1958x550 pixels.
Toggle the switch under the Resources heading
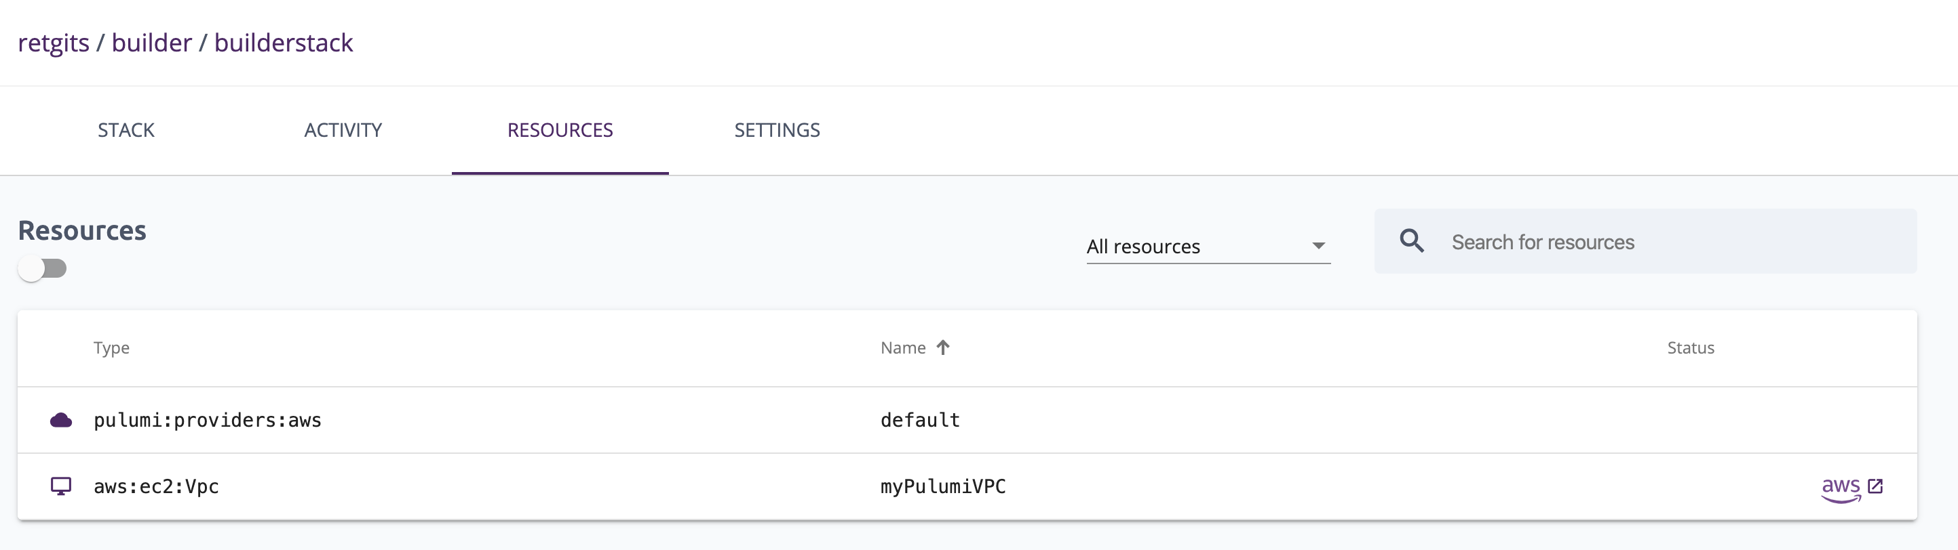(43, 268)
